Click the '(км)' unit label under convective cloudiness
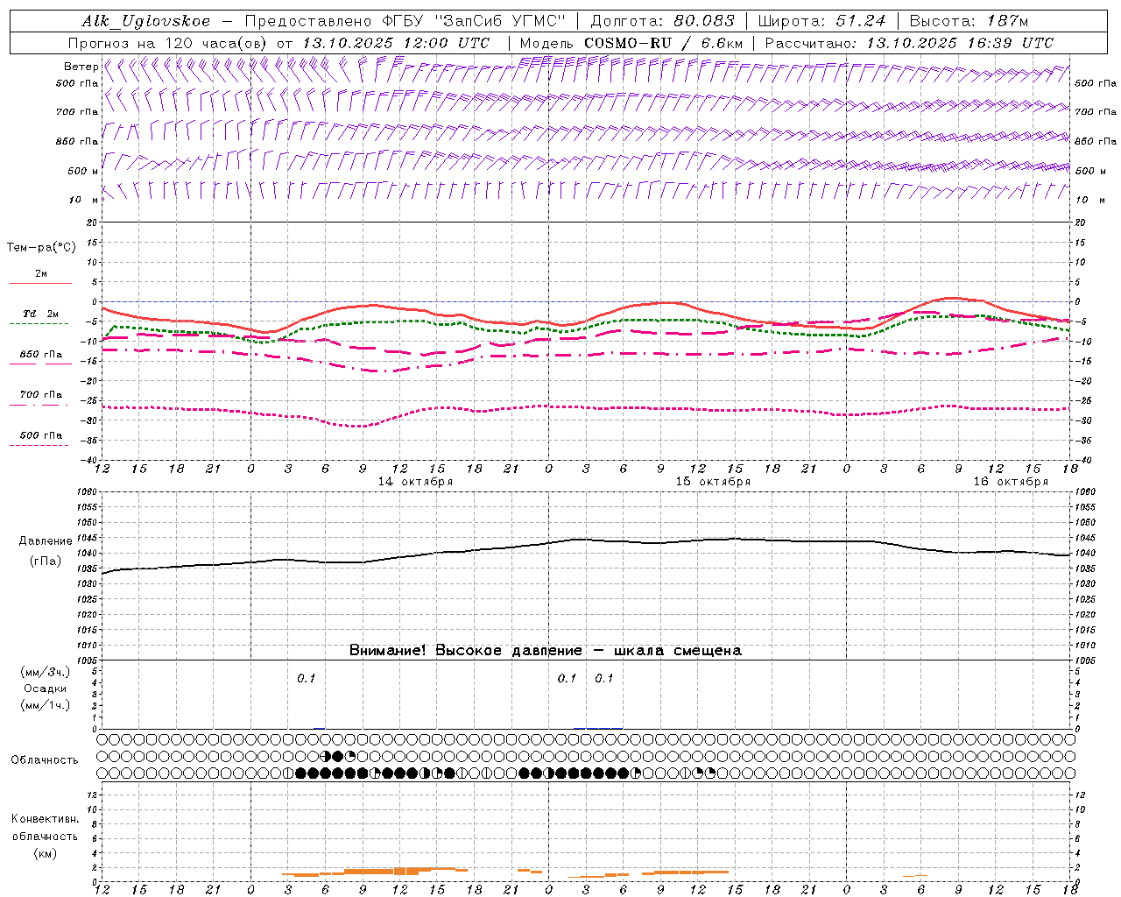 pos(46,853)
